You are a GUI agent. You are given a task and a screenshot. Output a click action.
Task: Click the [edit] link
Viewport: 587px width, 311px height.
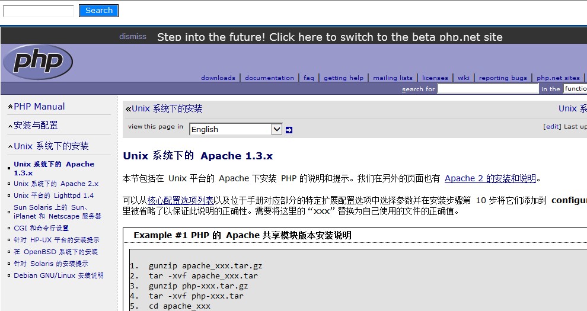[x=552, y=126]
